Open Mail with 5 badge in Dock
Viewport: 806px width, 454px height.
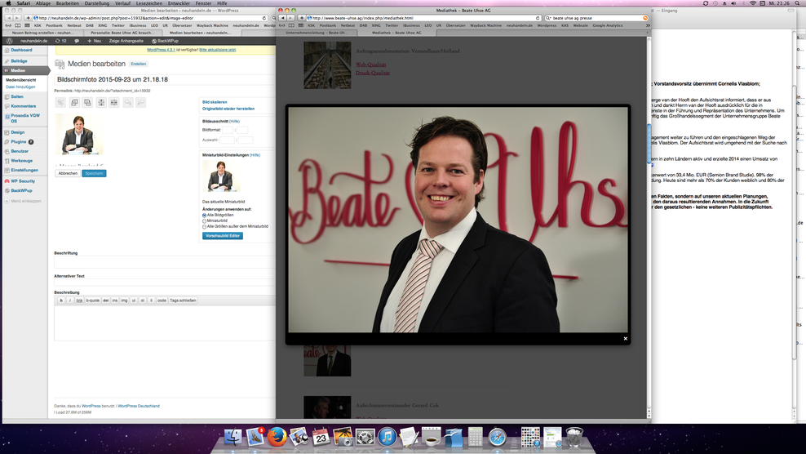pyautogui.click(x=255, y=437)
